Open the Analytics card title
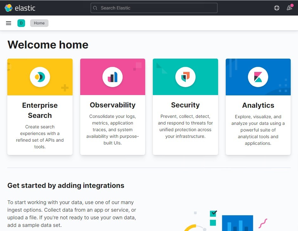Viewport: 298px width, 231px height. click(258, 105)
